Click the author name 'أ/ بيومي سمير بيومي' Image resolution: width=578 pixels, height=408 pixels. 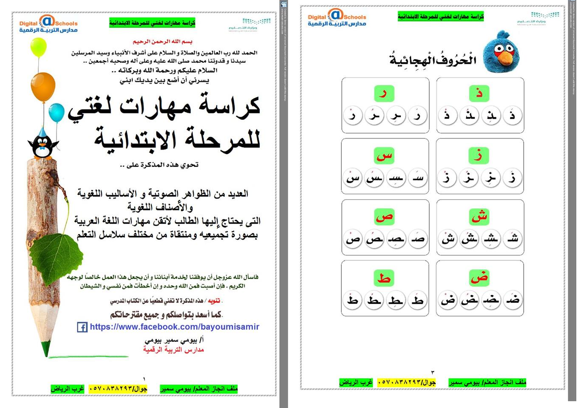(174, 340)
